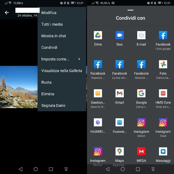Screen dimensions: 174x174
Task: Upload to Google Foto
Action: pyautogui.click(x=163, y=64)
